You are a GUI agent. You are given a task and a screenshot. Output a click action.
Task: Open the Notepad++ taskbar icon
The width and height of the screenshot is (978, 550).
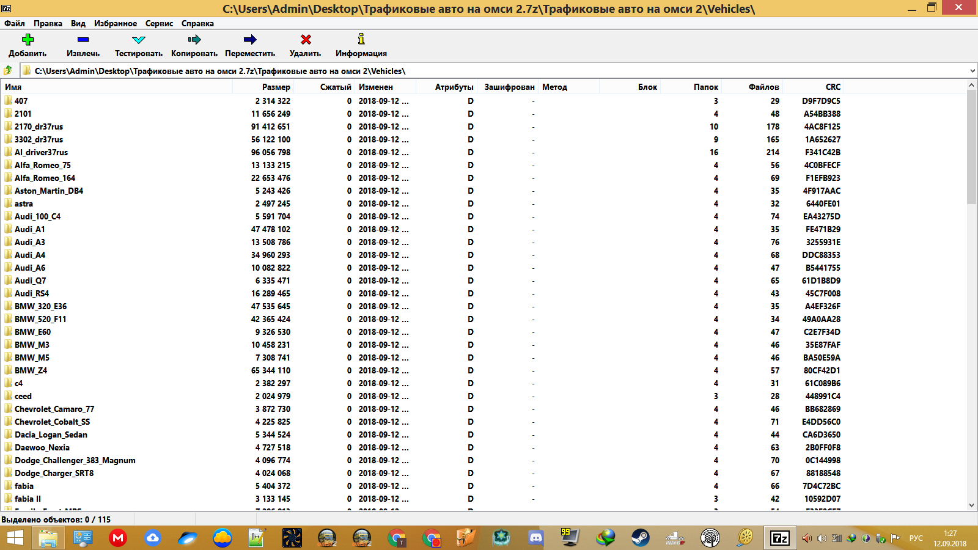tap(257, 538)
